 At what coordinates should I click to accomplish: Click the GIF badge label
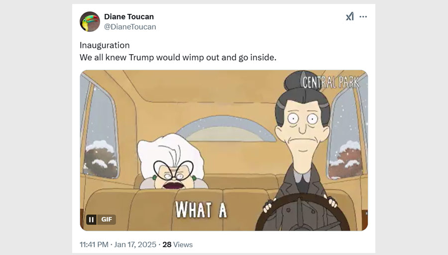[x=107, y=219]
